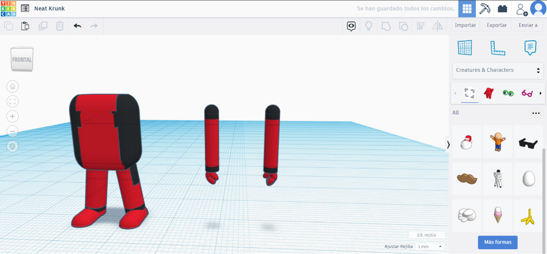
Task: Open the Align tool
Action: [420, 26]
